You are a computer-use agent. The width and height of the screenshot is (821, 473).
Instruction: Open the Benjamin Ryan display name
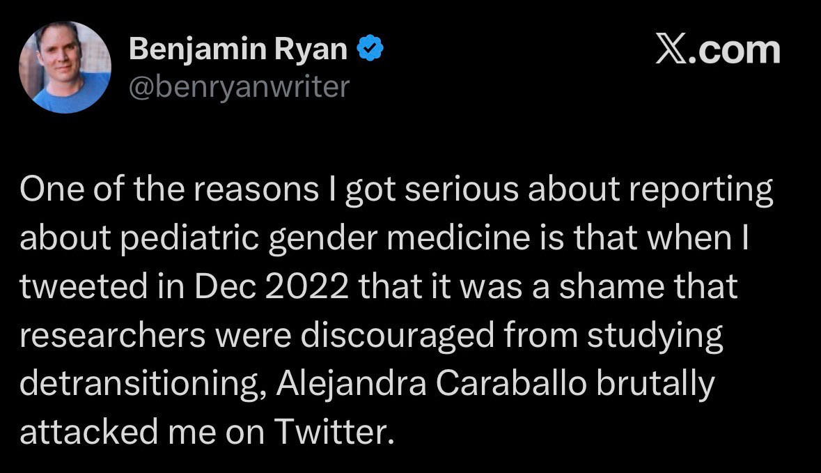[238, 49]
